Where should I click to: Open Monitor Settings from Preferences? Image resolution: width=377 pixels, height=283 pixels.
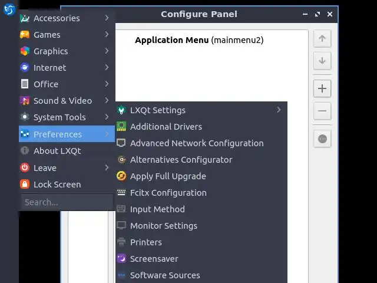coord(163,226)
